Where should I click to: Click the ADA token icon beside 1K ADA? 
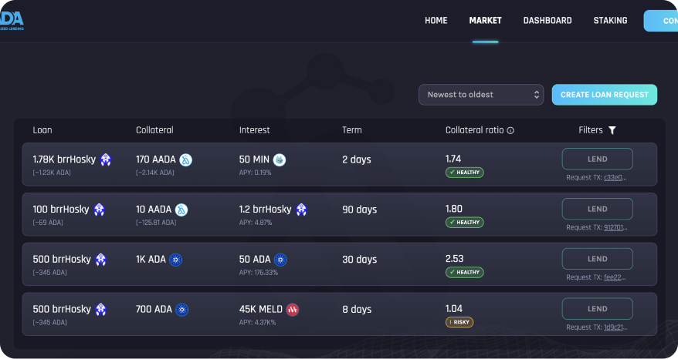click(x=175, y=260)
